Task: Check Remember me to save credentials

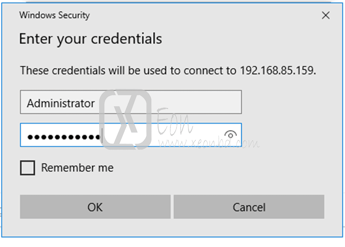Action: click(27, 168)
